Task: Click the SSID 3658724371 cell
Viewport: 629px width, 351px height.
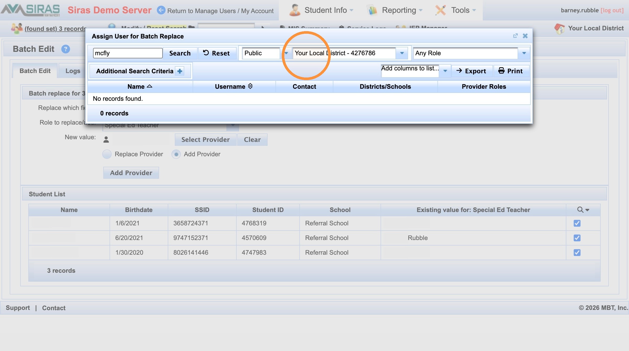Action: point(202,223)
